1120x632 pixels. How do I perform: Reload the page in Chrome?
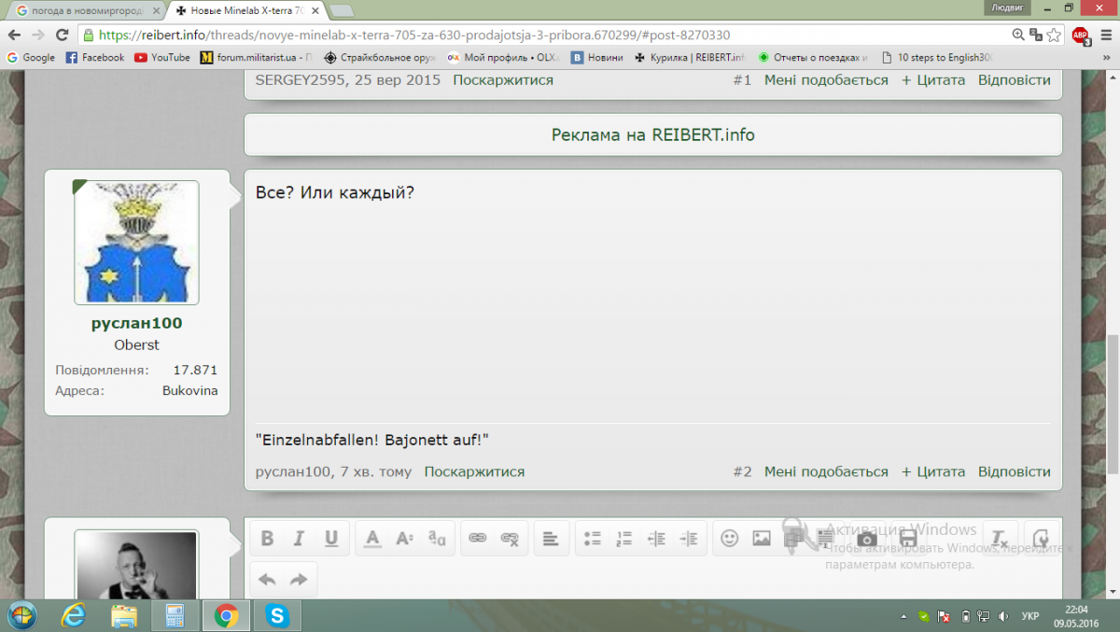click(x=63, y=35)
